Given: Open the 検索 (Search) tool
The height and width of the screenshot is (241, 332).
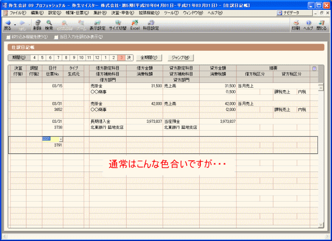Looking at the screenshot, I should [x=49, y=25].
